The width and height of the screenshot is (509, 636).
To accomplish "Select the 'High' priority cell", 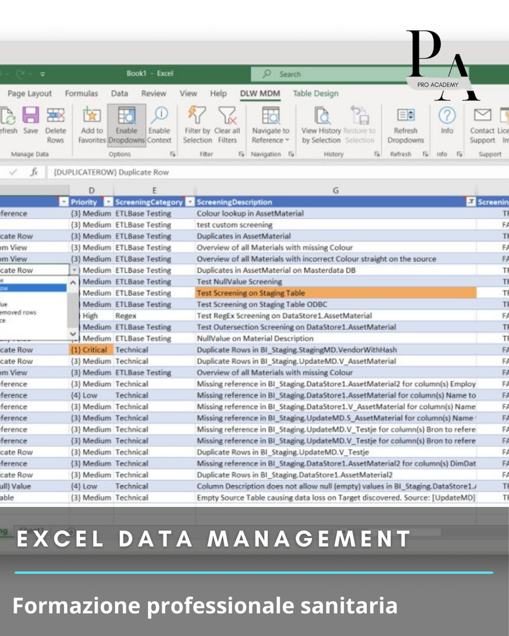I will click(x=96, y=316).
